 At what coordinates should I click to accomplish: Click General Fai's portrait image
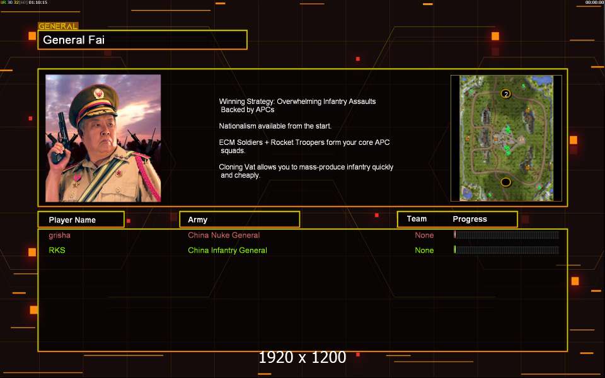tap(103, 138)
